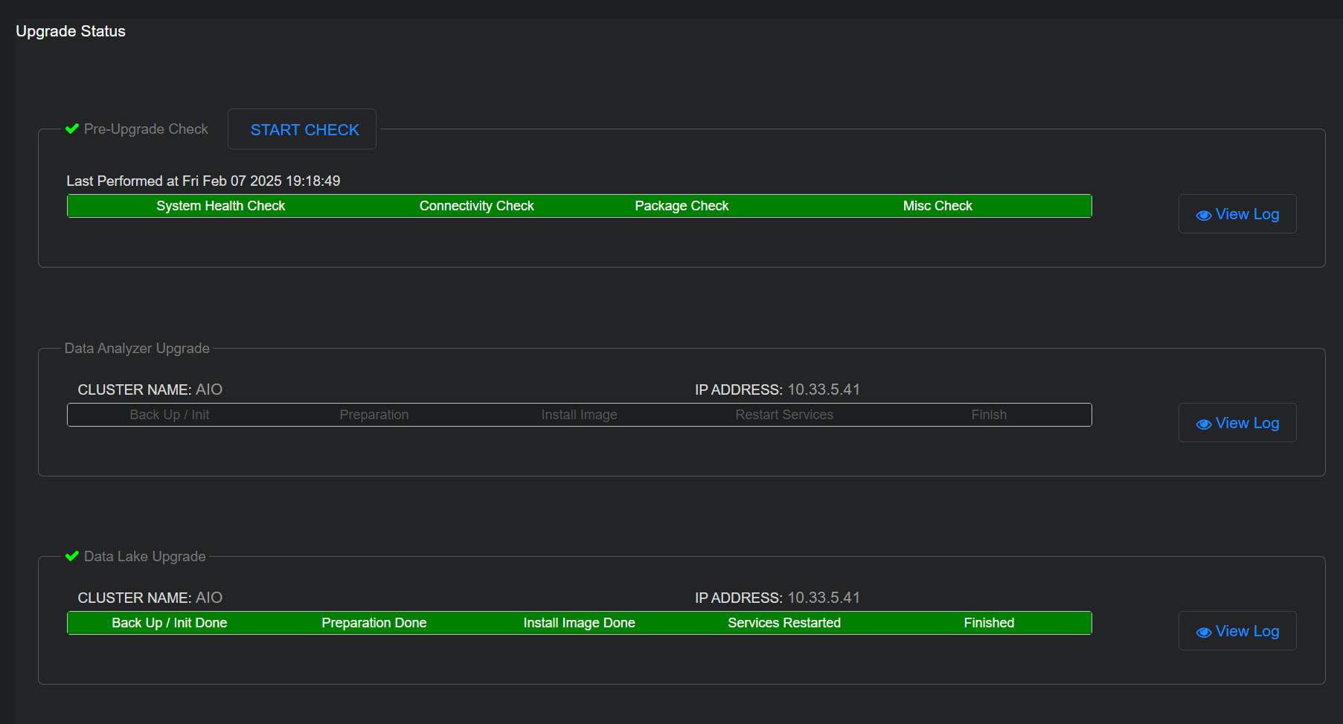The image size is (1343, 724).
Task: Click the START CHECK button
Action: pos(304,129)
